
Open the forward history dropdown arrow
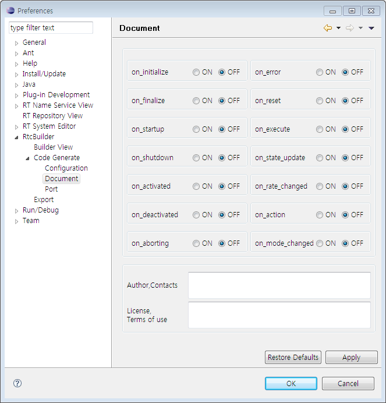(360, 28)
